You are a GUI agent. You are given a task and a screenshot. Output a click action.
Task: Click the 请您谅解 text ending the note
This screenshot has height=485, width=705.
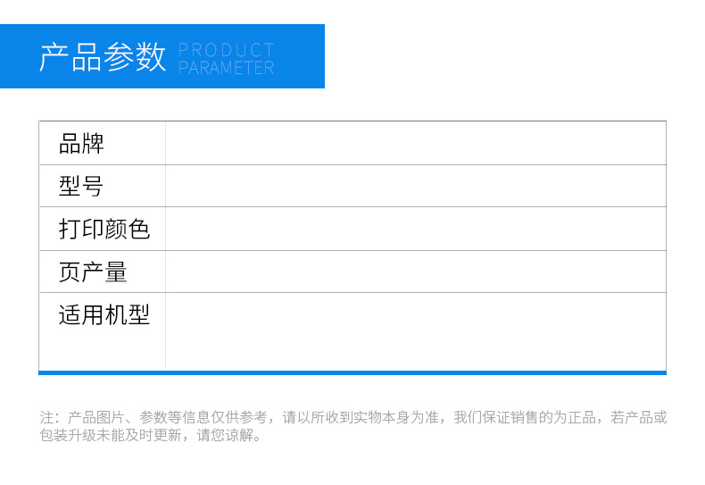[226, 436]
